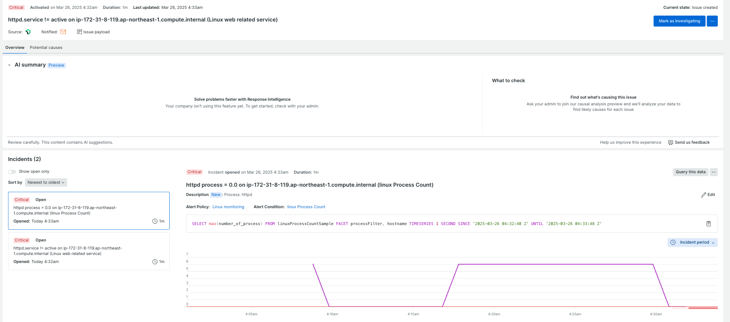This screenshot has height=322, width=730.
Task: Click Query this data button
Action: tap(690, 172)
